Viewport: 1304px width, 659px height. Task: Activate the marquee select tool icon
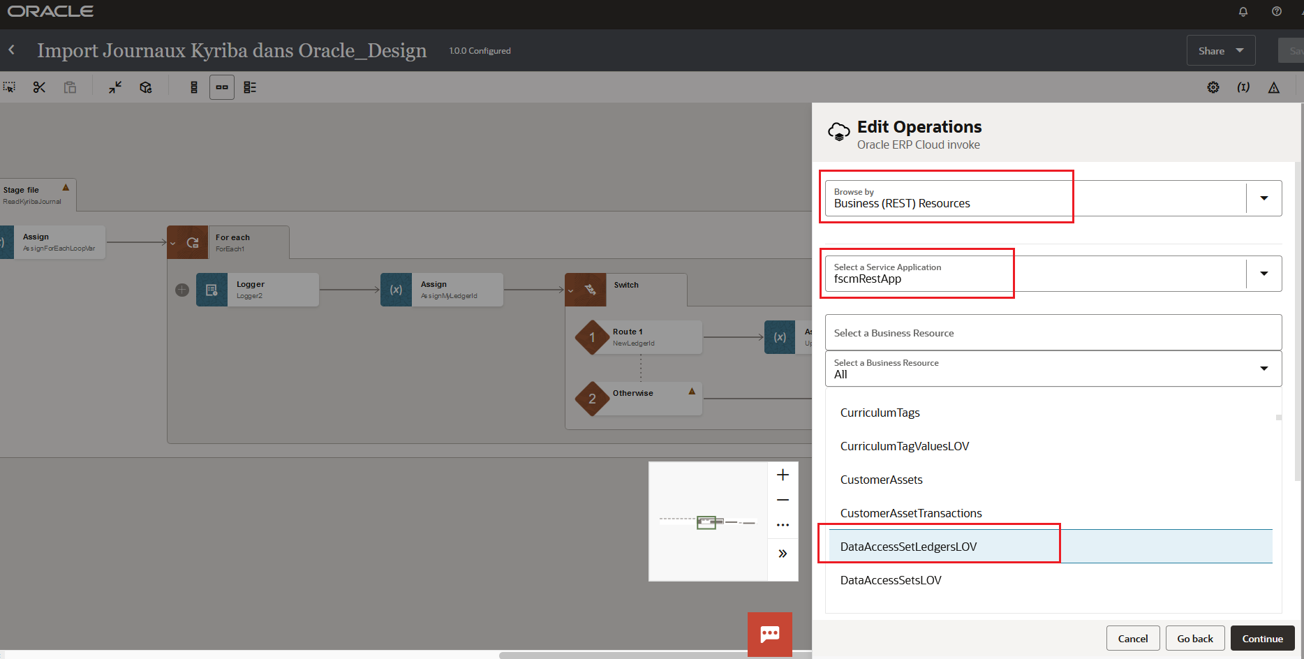coord(9,87)
